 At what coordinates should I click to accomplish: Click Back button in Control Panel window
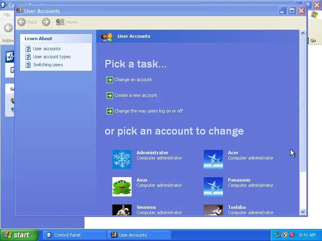coord(8,28)
